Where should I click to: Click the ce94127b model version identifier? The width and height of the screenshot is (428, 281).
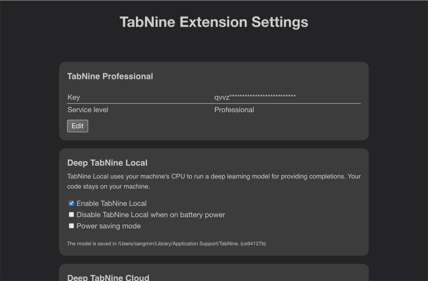(x=254, y=244)
